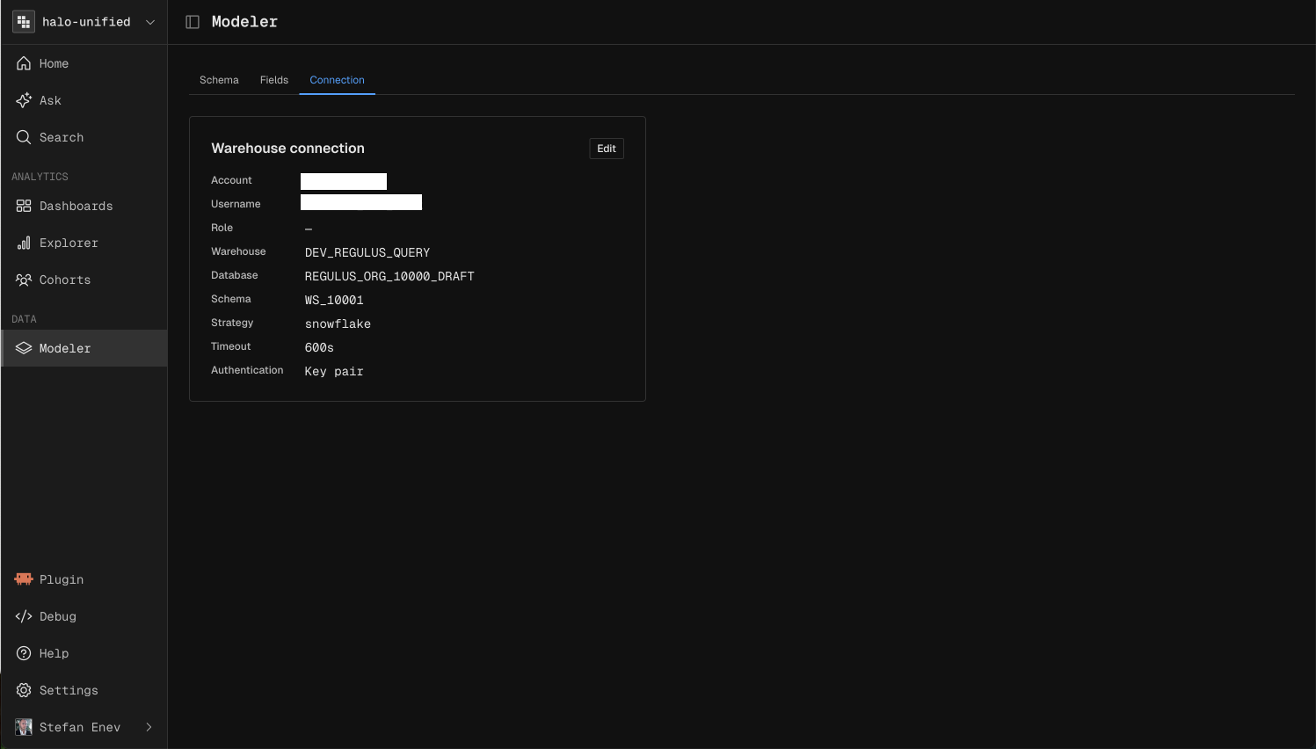Click the Modeler page title
The height and width of the screenshot is (749, 1316).
tap(244, 22)
